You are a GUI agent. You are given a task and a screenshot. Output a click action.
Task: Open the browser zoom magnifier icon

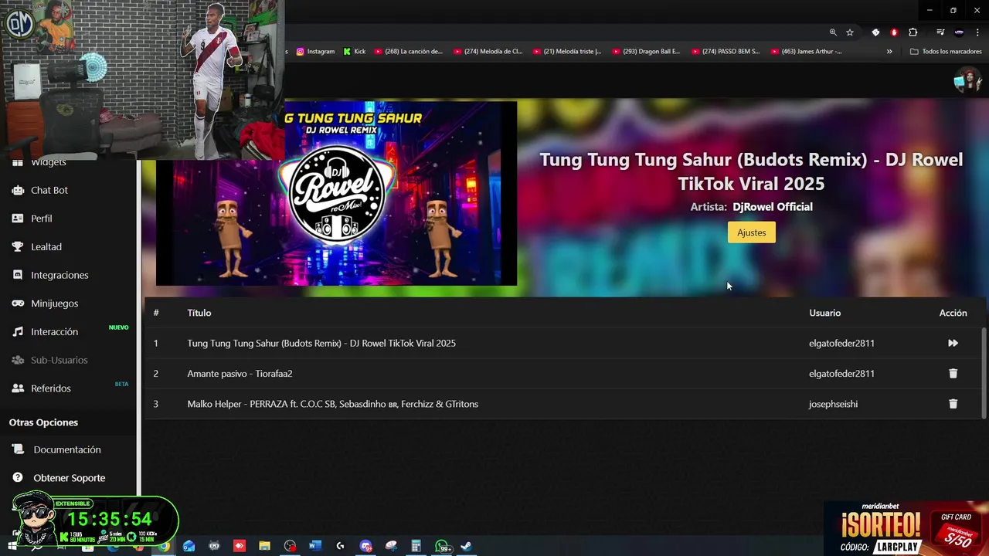833,32
